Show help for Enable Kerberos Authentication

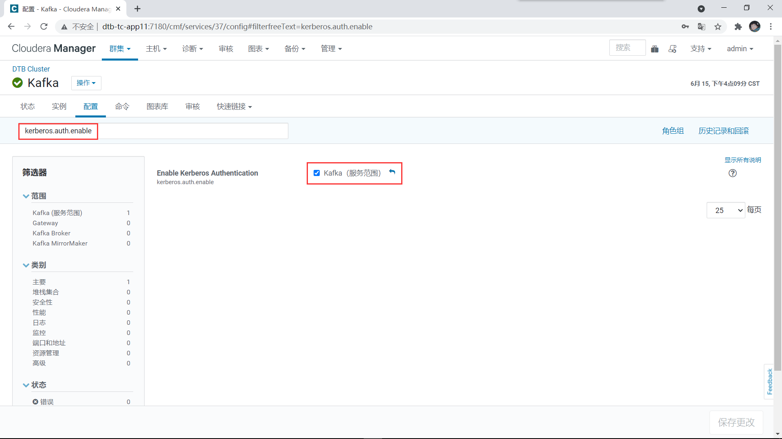[x=732, y=173]
